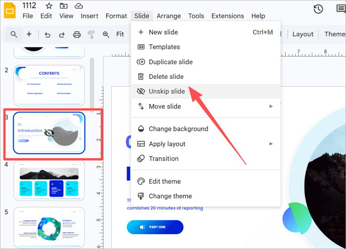Click the presentation title 1112
Screen dimensions: 346x249
click(x=29, y=5)
